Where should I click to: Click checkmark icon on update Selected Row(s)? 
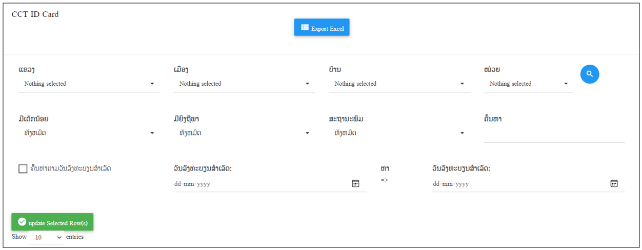click(x=22, y=222)
